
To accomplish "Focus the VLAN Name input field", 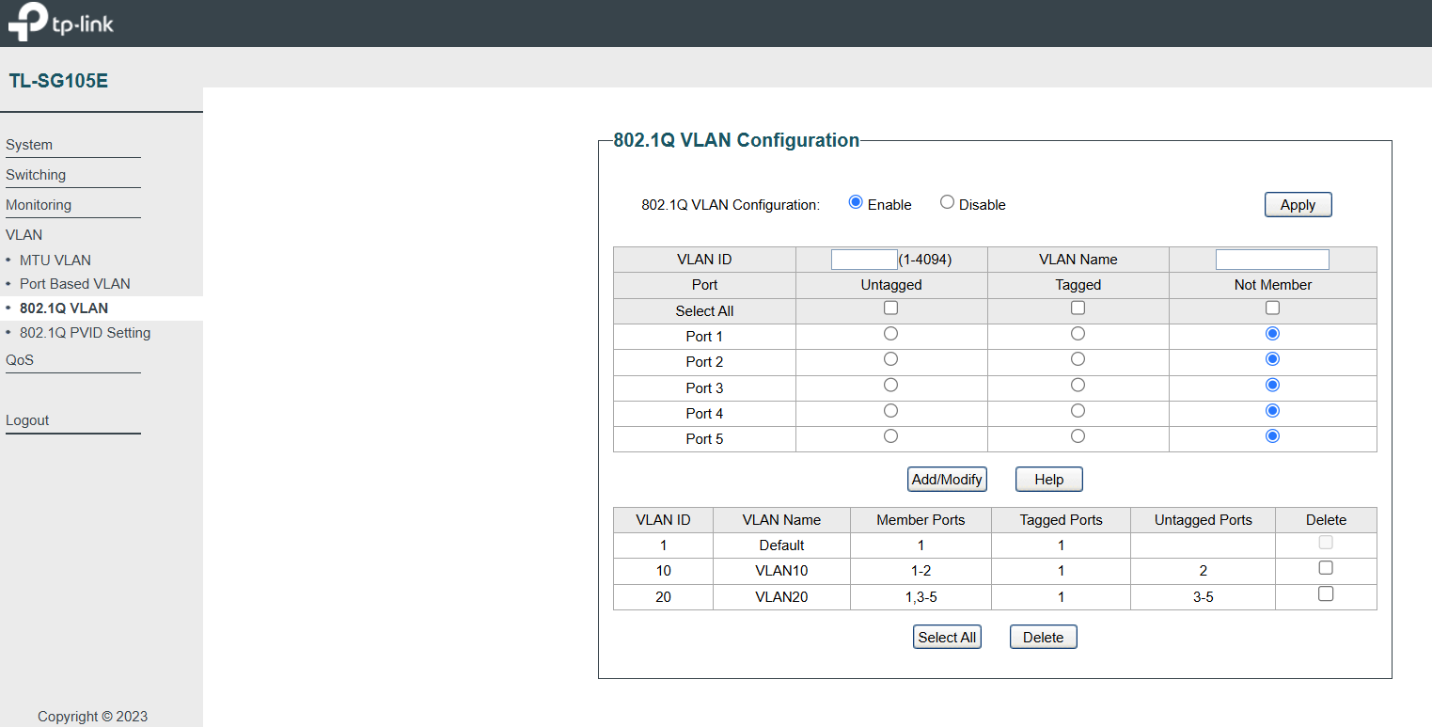I will pyautogui.click(x=1272, y=260).
